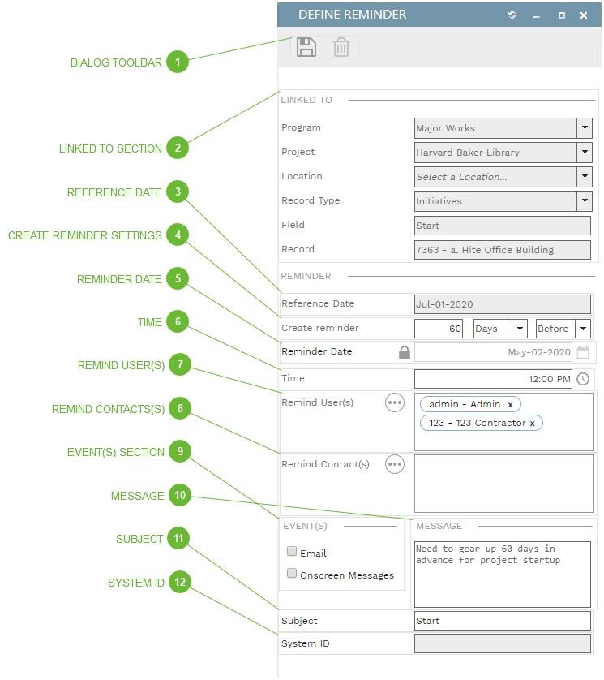604x680 pixels.
Task: Open the Select a Location dropdown
Action: point(584,177)
